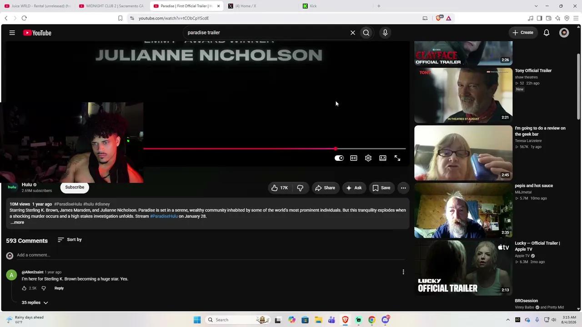Switch to the Home / X tab
582x327 pixels.
pyautogui.click(x=261, y=6)
